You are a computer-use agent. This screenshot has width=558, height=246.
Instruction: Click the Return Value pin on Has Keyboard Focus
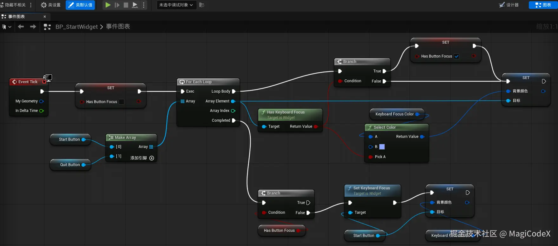316,126
